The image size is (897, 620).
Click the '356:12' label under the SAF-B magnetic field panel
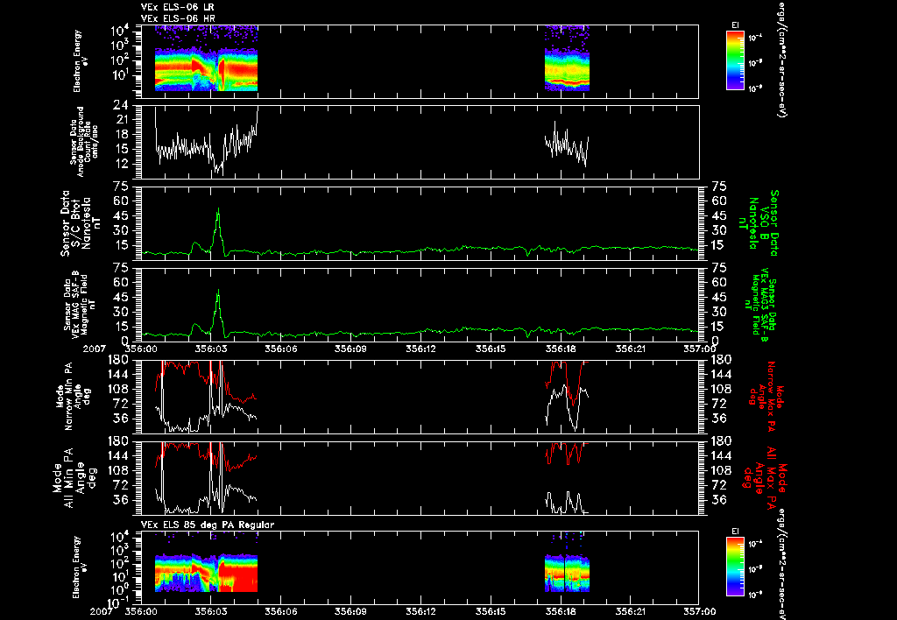(420, 349)
